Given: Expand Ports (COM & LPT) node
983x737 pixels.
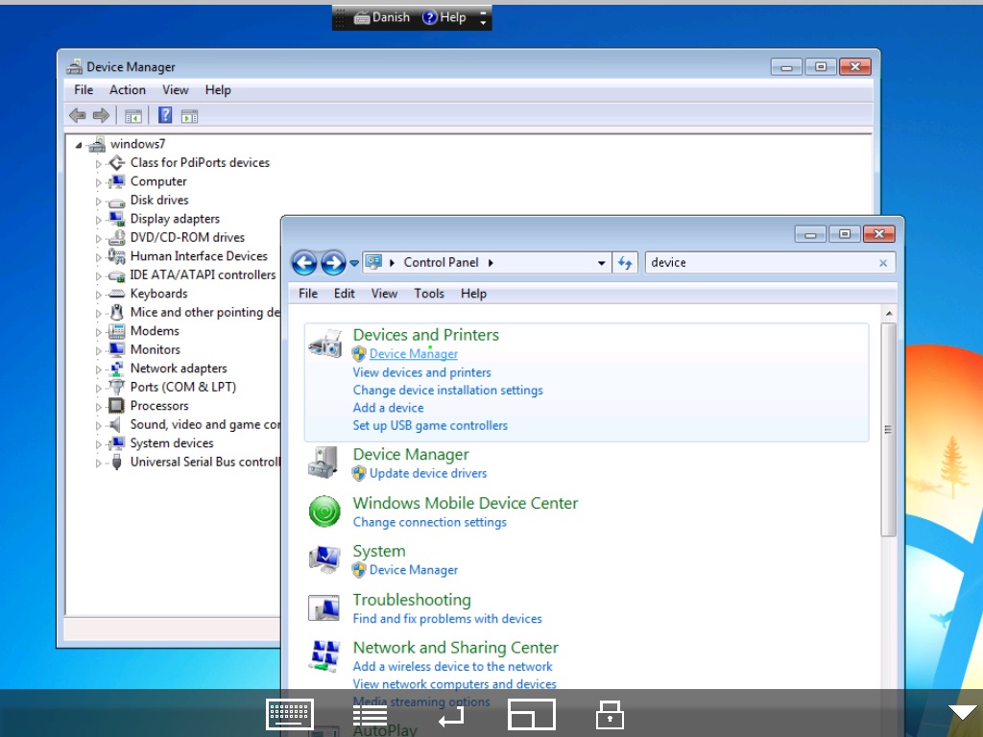Looking at the screenshot, I should click(99, 388).
